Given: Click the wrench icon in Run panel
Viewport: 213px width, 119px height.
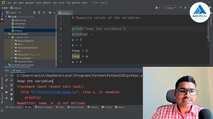Looking at the screenshot, I should click(6, 80).
